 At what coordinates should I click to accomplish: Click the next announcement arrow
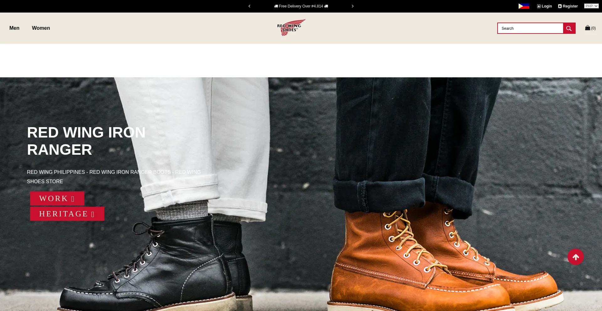[x=352, y=6]
